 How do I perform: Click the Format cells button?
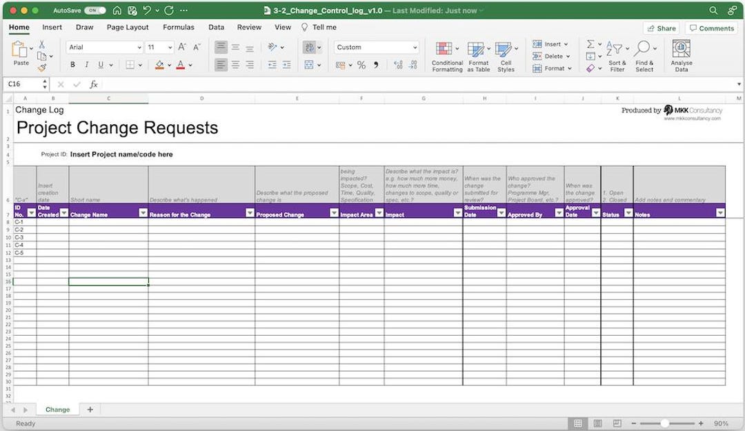click(x=552, y=68)
